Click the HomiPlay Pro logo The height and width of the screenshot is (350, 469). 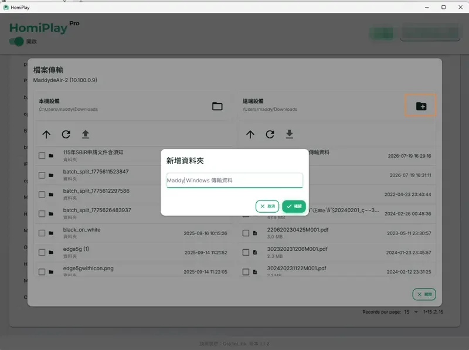tap(45, 28)
